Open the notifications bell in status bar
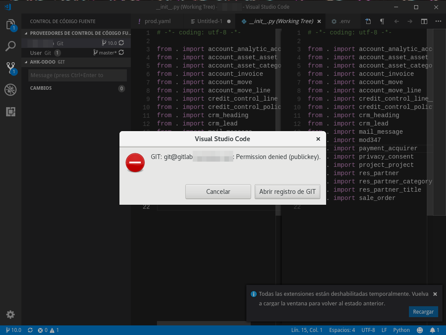The image size is (446, 335). [x=434, y=330]
